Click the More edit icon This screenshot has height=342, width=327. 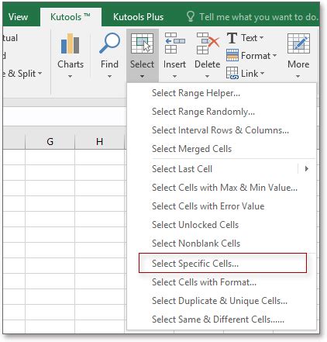tap(298, 43)
